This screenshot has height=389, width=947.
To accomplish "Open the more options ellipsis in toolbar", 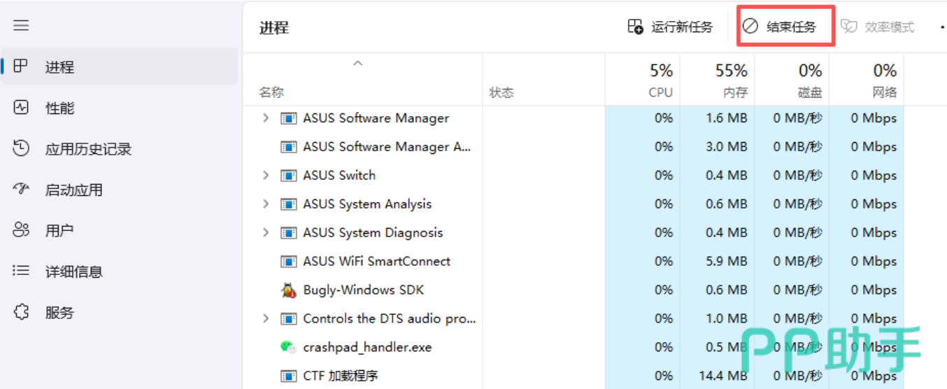I will tap(942, 27).
